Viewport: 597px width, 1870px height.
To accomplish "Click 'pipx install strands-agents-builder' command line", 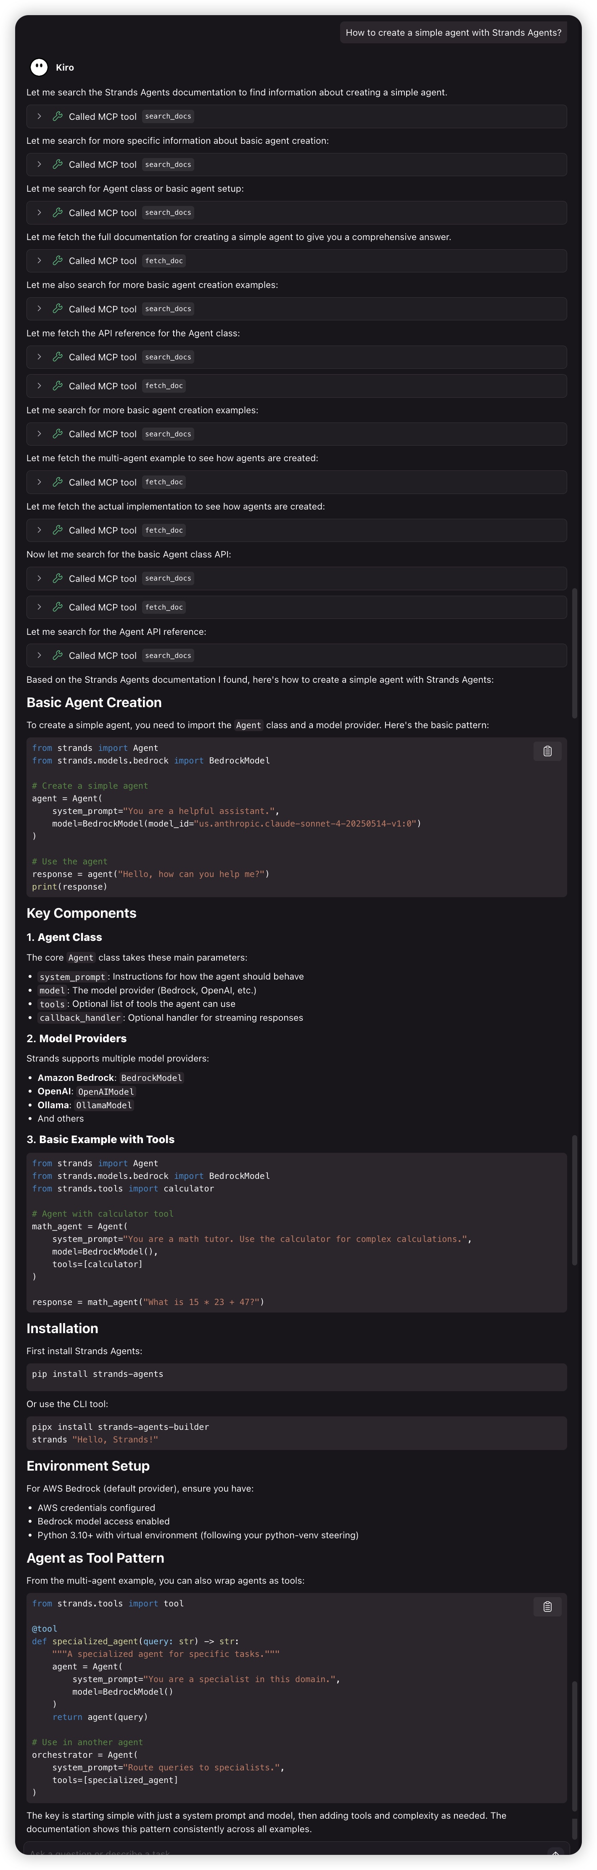I will tap(121, 1427).
